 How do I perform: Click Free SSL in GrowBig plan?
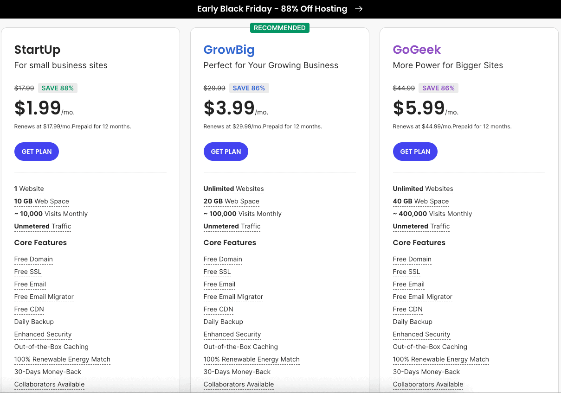tap(217, 272)
